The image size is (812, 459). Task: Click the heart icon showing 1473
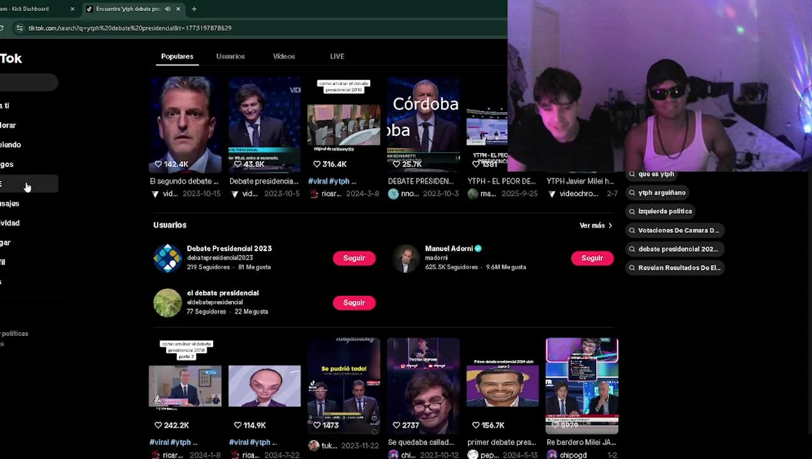317,425
